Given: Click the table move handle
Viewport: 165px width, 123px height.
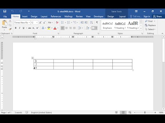Looking at the screenshot, I should pyautogui.click(x=33, y=58).
